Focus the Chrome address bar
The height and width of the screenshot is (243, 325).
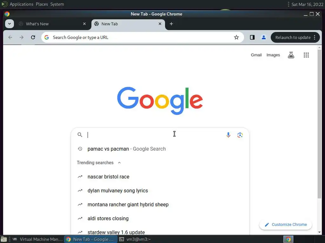click(143, 37)
